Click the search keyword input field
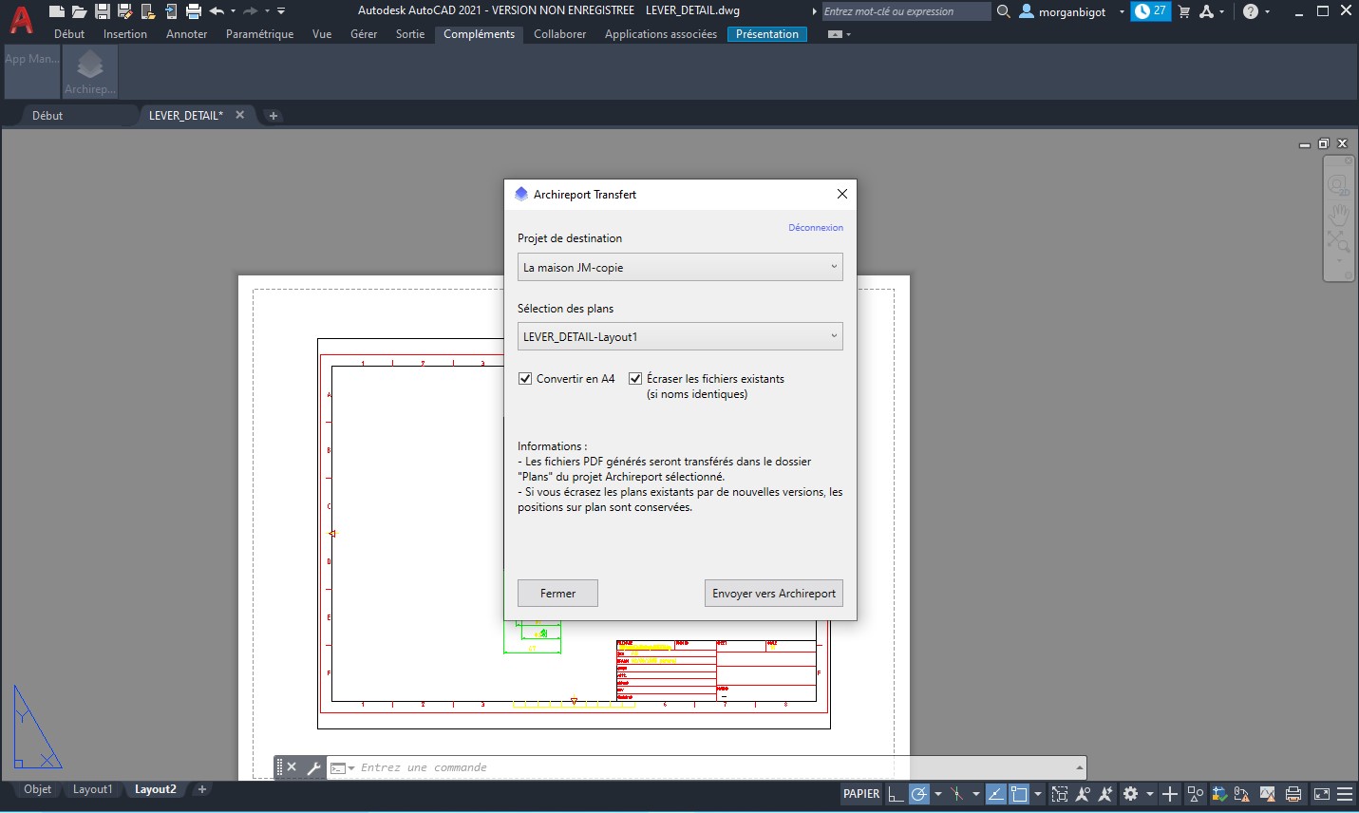Screen dimensions: 1359x813 pos(906,11)
